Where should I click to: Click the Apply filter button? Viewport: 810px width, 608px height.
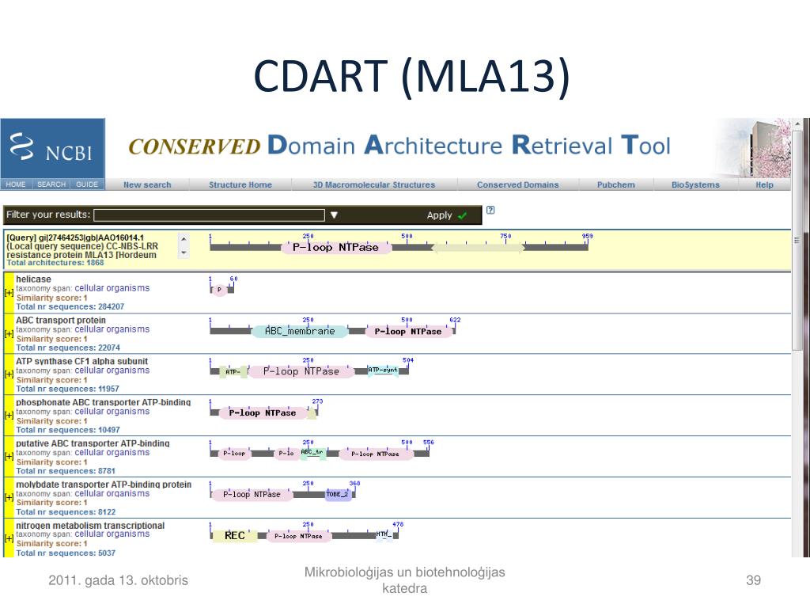(x=446, y=215)
